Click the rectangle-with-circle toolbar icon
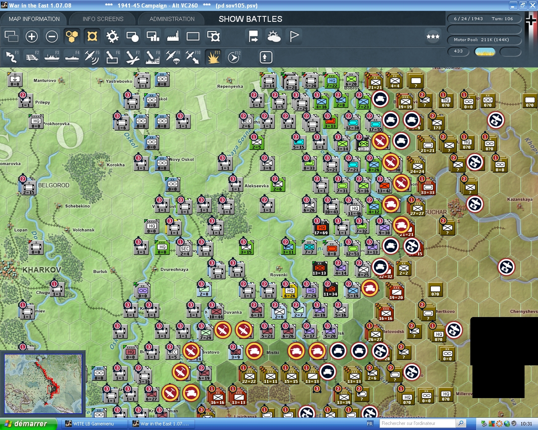The width and height of the screenshot is (538, 430). coord(132,37)
